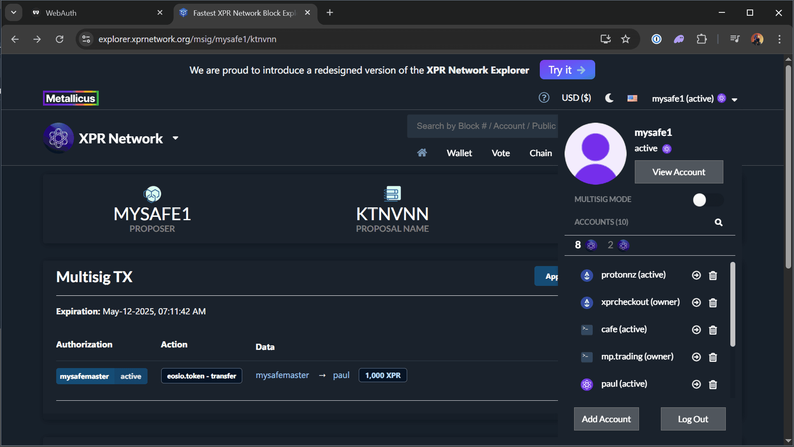This screenshot has width=794, height=447.
Task: Change language via US flag icon
Action: [x=632, y=98]
